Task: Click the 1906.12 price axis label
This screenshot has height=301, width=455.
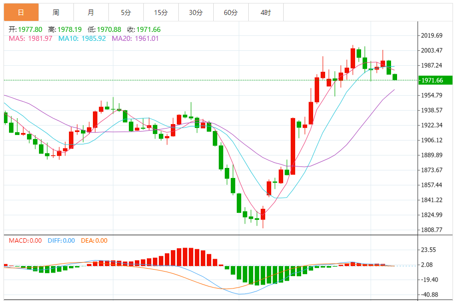Action: click(432, 140)
